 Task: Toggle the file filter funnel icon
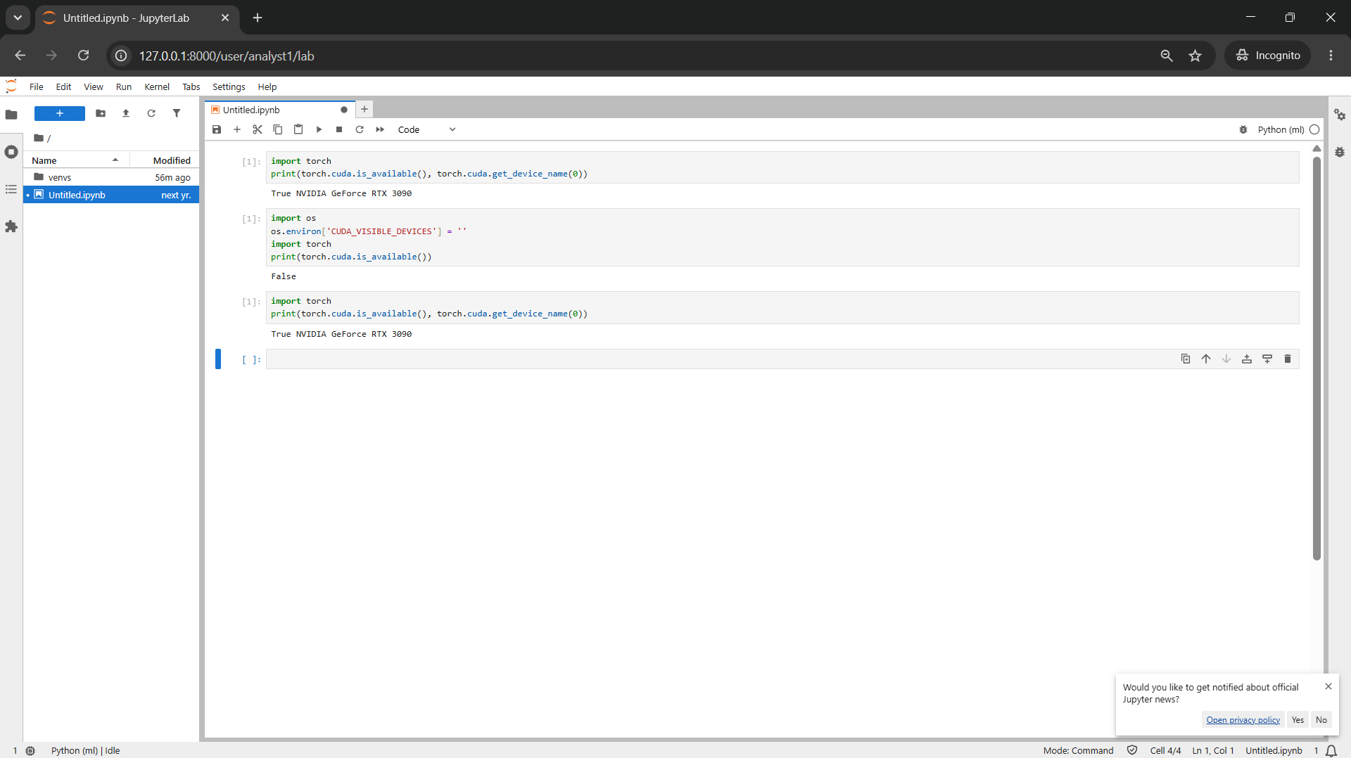(177, 113)
